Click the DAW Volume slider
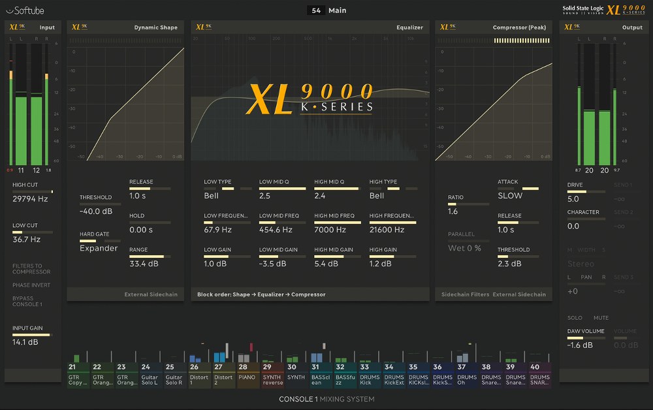 (x=586, y=338)
